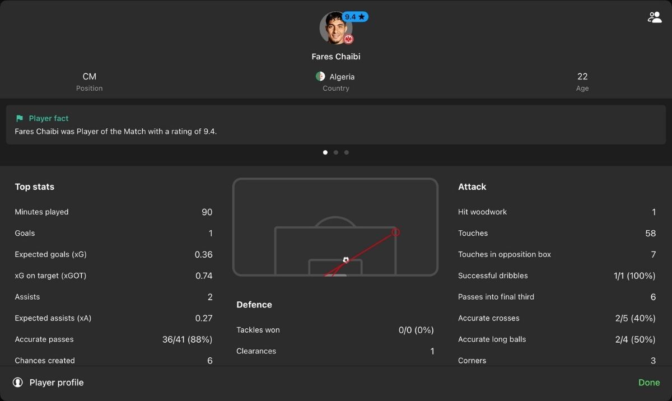672x401 pixels.
Task: Click the Expected goals (xG) row
Action: click(114, 254)
